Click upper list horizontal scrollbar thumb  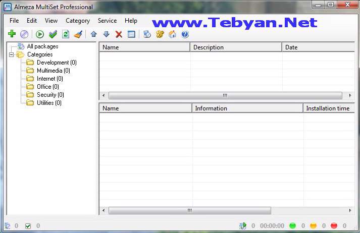[225, 95]
